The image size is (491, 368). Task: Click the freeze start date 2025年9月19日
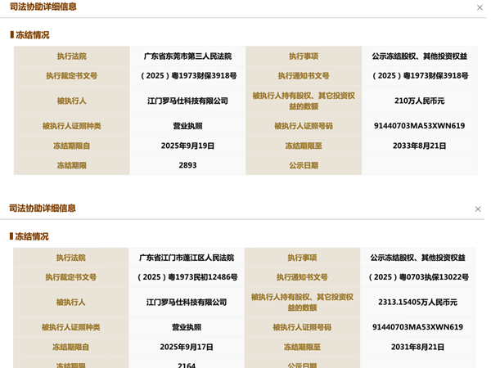pos(187,146)
